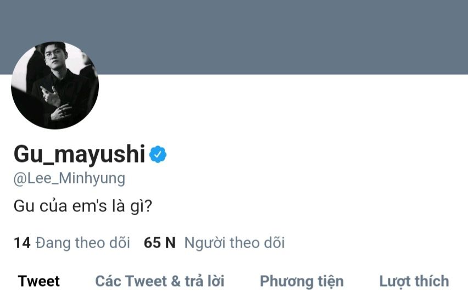
Task: Click the empty white area beside the name
Action: 316,154
